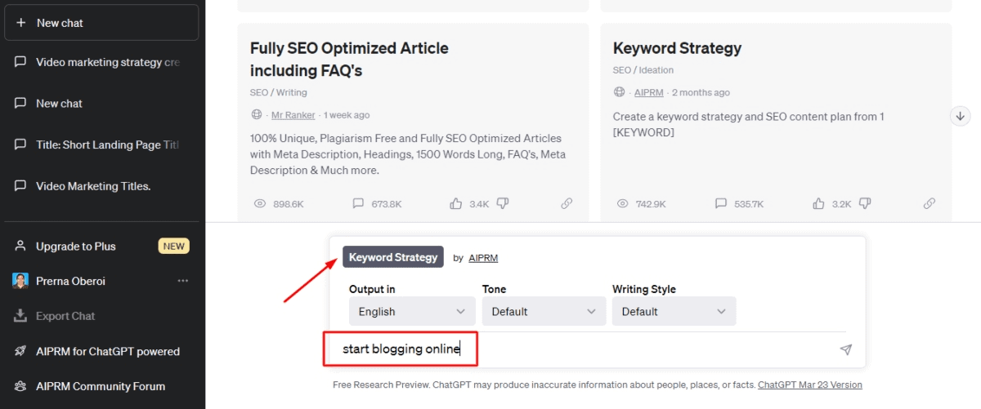The height and width of the screenshot is (409, 981).
Task: Upvote the Fully SEO Optimized Article prompt
Action: pos(456,203)
